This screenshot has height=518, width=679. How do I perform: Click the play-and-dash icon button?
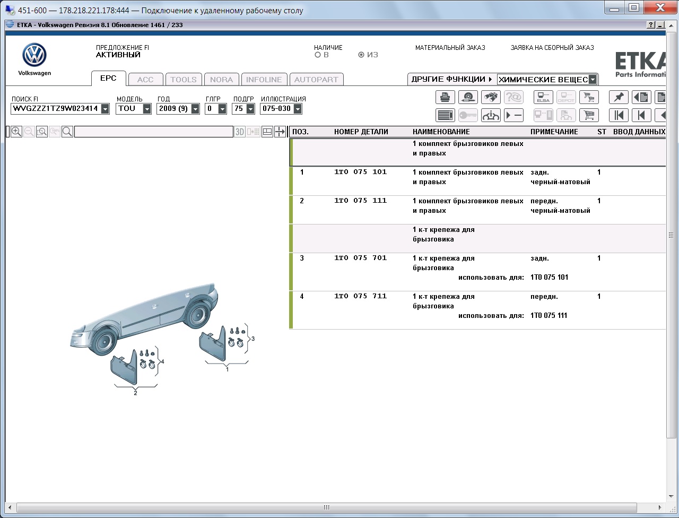pos(513,115)
